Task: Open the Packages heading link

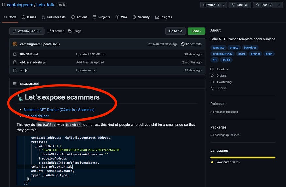Action: pyautogui.click(x=218, y=127)
